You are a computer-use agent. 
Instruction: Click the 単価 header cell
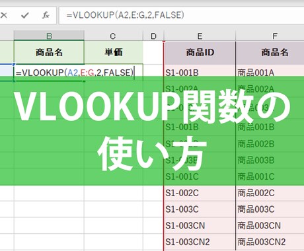tap(113, 52)
